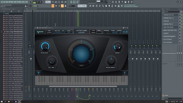Open the KEY dropdown in Auto-Tune

63,32
